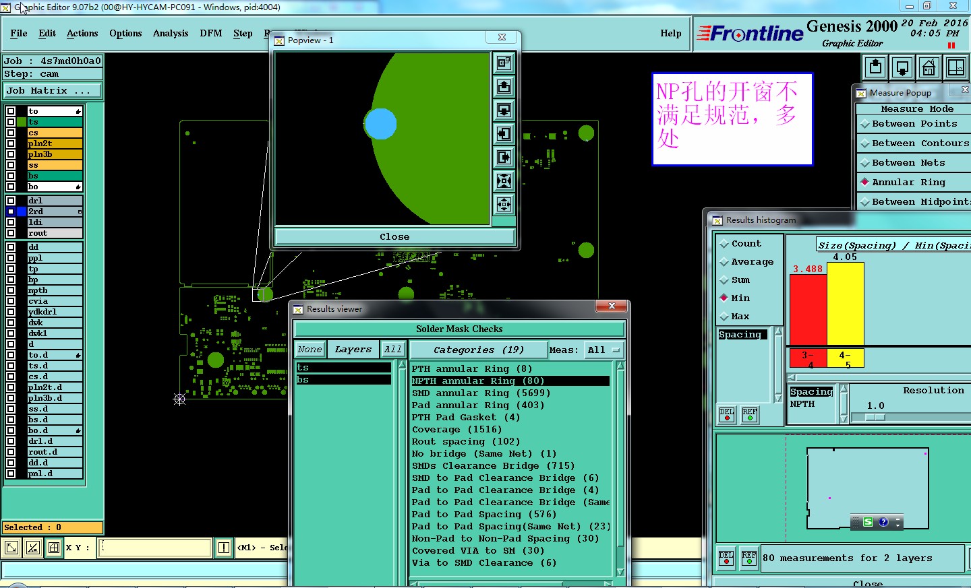971x588 pixels.
Task: Click the home view icon on the top-right toolbar
Action: pos(929,67)
